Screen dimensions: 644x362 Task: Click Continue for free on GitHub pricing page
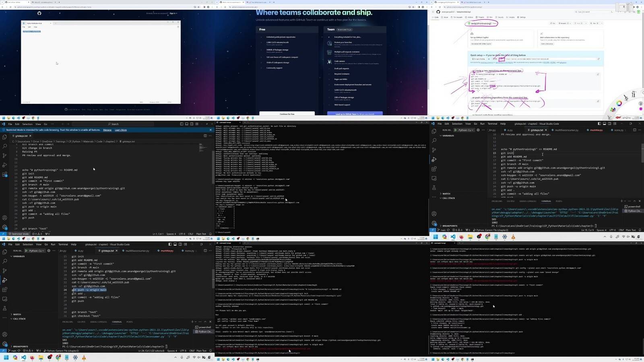click(287, 114)
